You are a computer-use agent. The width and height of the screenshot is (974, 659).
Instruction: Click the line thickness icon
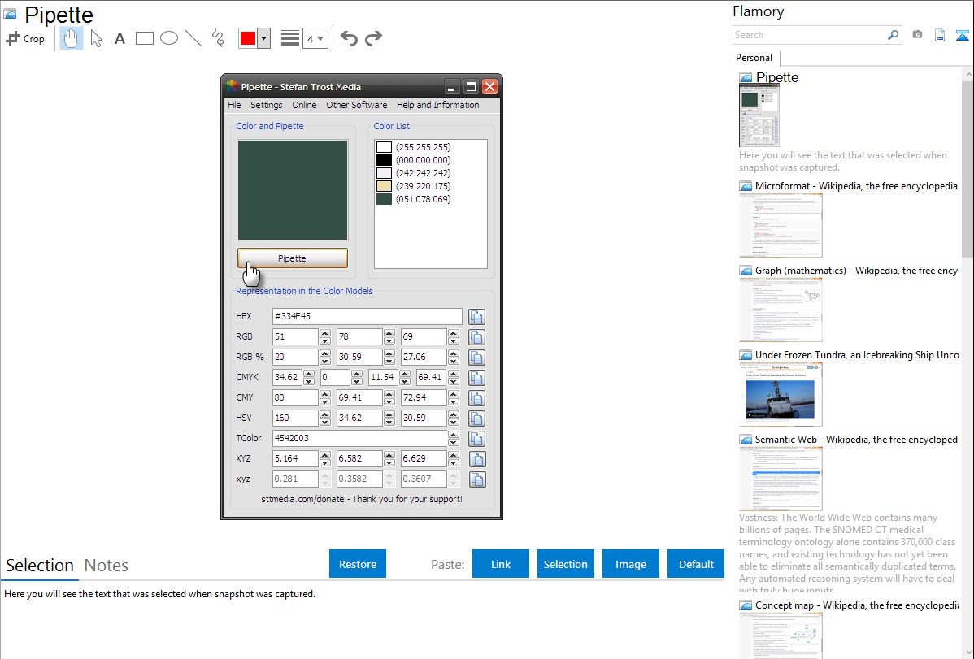pyautogui.click(x=290, y=38)
